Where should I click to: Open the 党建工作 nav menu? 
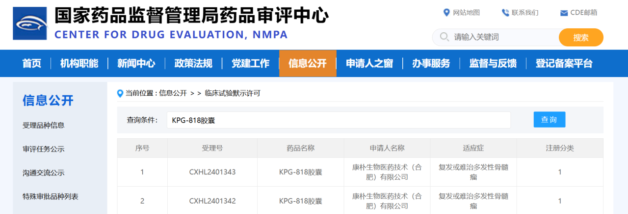(x=251, y=63)
